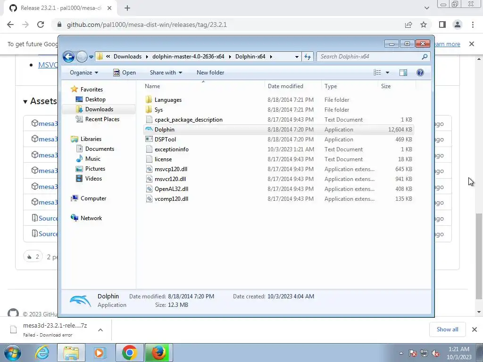This screenshot has width=483, height=362.
Task: Click New folder in toolbar
Action: click(x=210, y=73)
